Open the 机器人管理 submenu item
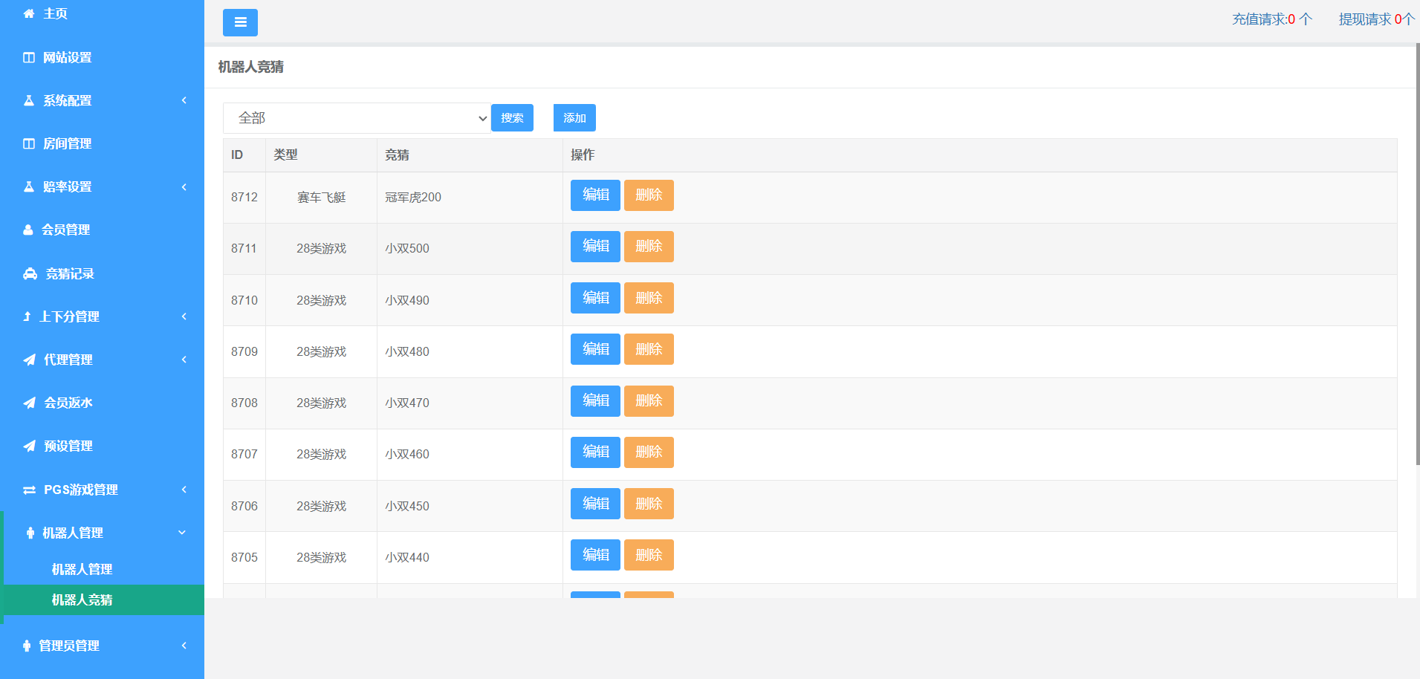This screenshot has height=679, width=1420. (x=82, y=569)
